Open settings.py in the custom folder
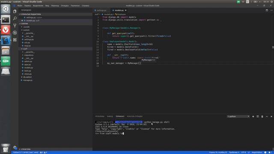Image resolution: width=274 pixels, height=154 pixels. click(x=29, y=39)
